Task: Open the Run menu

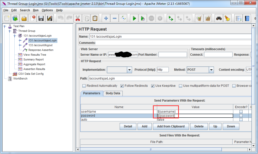Action: coord(36,10)
